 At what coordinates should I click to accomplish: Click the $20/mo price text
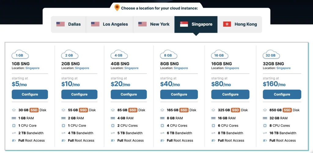coord(120,84)
